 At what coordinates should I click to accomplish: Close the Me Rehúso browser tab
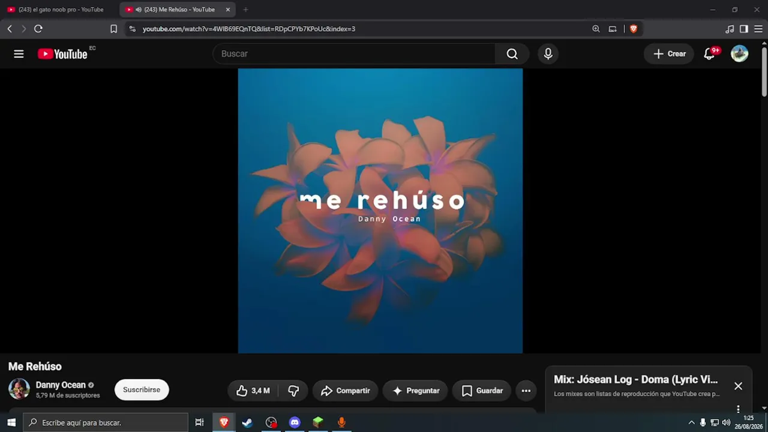click(x=227, y=10)
